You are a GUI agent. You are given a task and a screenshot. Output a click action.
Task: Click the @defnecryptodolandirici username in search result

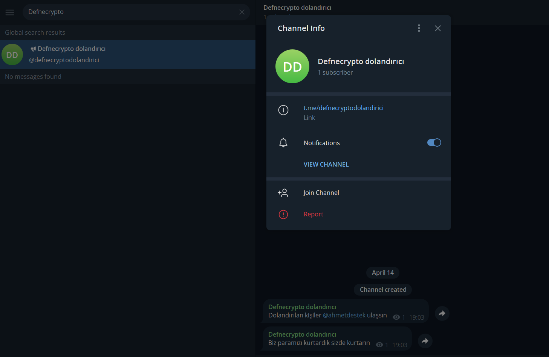64,60
